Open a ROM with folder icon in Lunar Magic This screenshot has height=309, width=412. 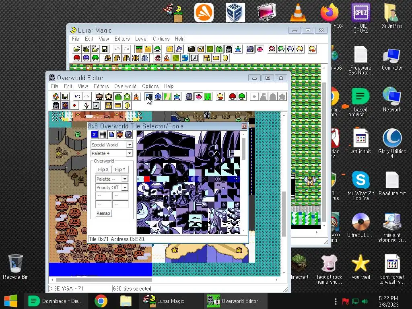(x=77, y=49)
